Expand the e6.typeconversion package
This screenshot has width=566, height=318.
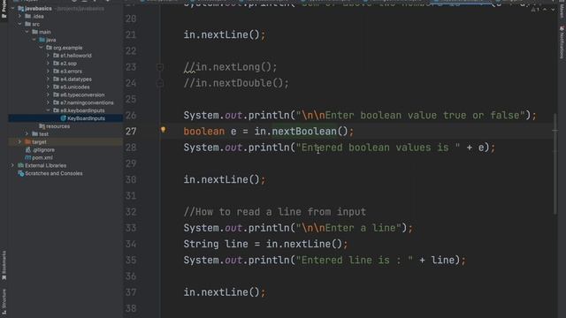coord(48,95)
